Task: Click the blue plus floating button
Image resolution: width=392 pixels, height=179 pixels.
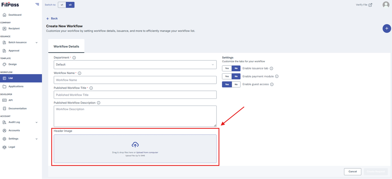Action: [387, 28]
